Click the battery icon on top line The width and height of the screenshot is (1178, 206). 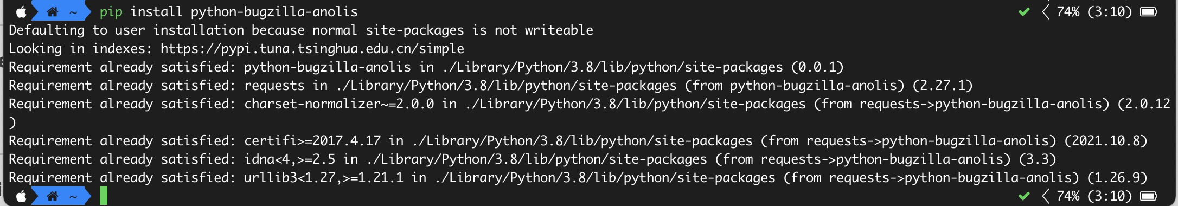coord(1149,12)
